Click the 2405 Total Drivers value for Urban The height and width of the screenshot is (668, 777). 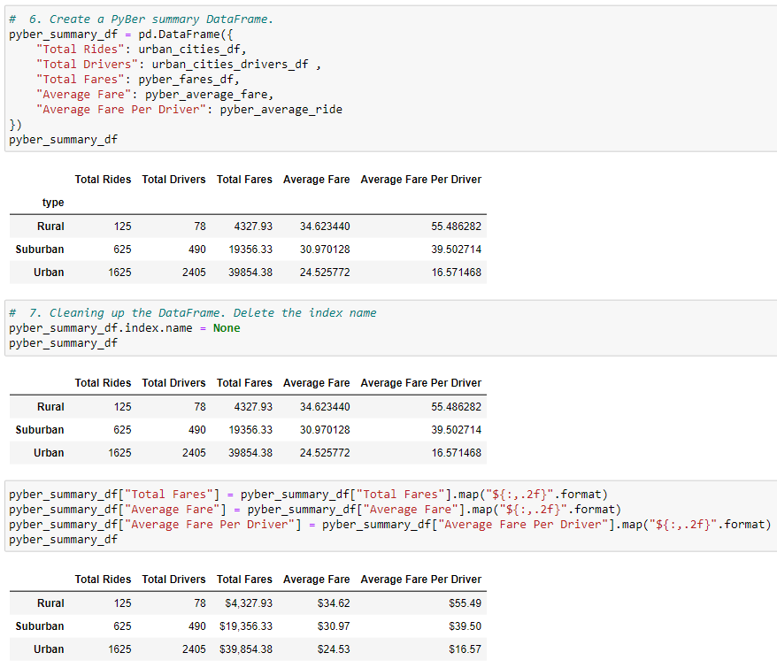194,649
